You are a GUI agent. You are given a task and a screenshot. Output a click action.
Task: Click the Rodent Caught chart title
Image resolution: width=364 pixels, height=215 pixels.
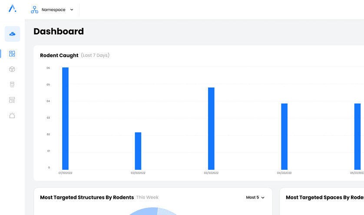click(59, 55)
